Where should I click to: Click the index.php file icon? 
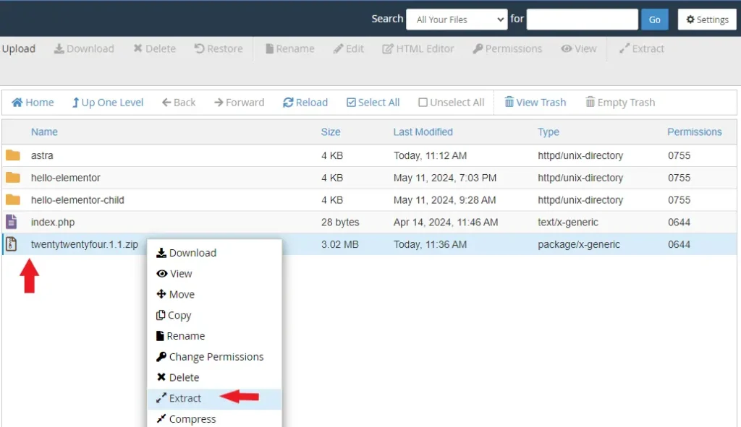pyautogui.click(x=12, y=222)
